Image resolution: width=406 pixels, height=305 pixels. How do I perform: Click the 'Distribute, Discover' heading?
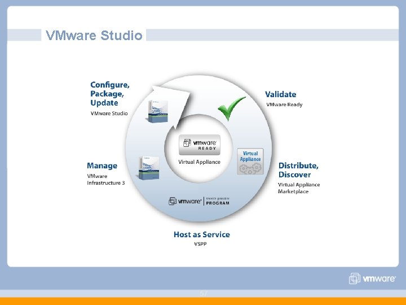pyautogui.click(x=298, y=170)
